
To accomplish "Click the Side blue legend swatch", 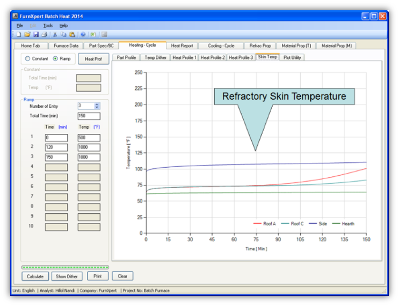I will click(313, 223).
